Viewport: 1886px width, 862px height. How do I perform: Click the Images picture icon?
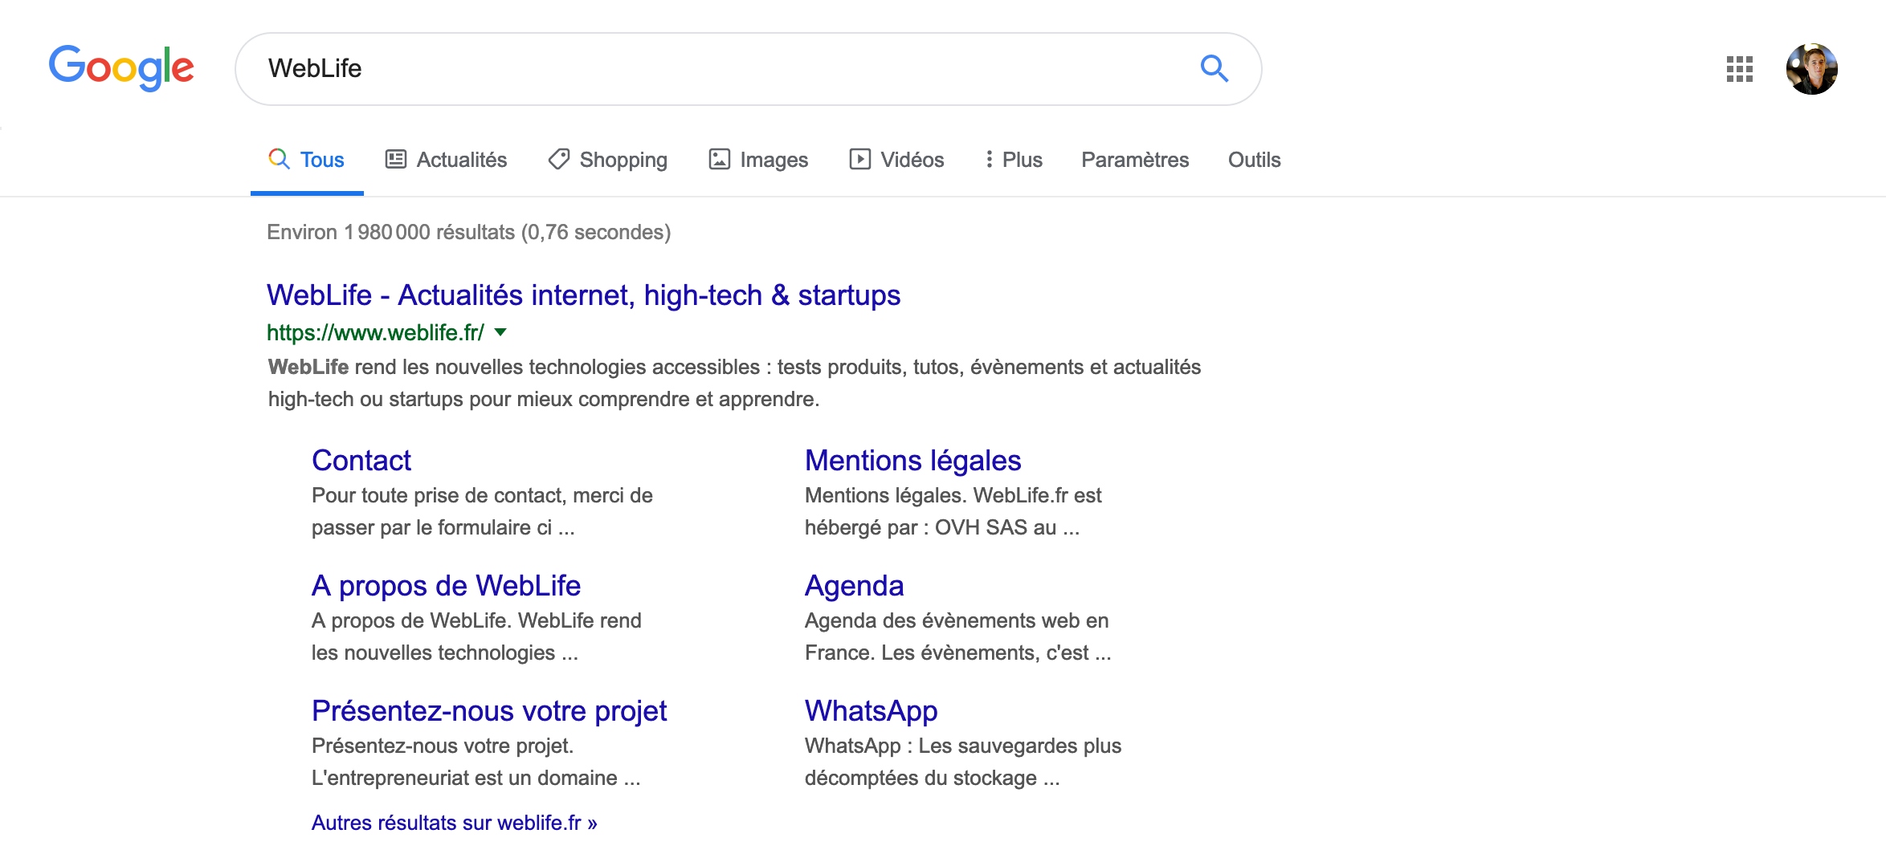(719, 160)
